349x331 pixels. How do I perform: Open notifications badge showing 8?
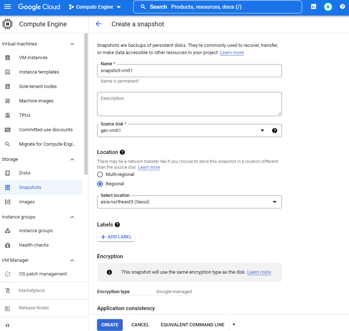tap(328, 7)
